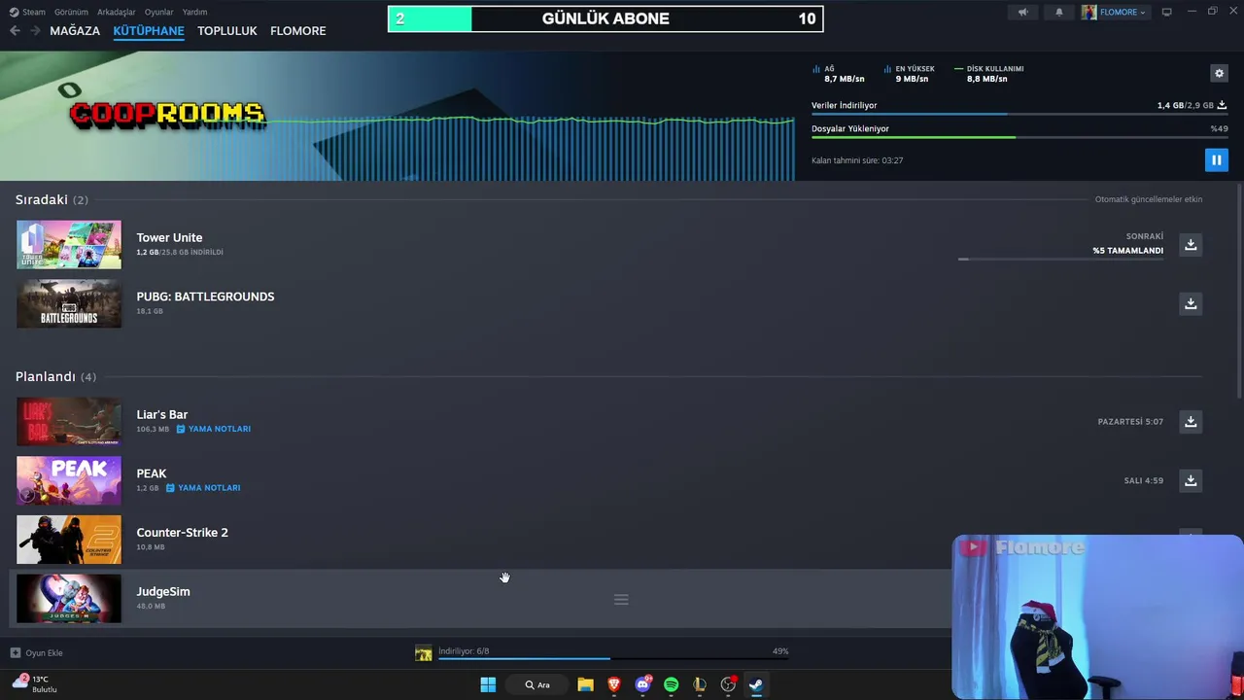Click the Sıradaki (2) section header
Image resolution: width=1244 pixels, height=700 pixels.
tap(52, 199)
